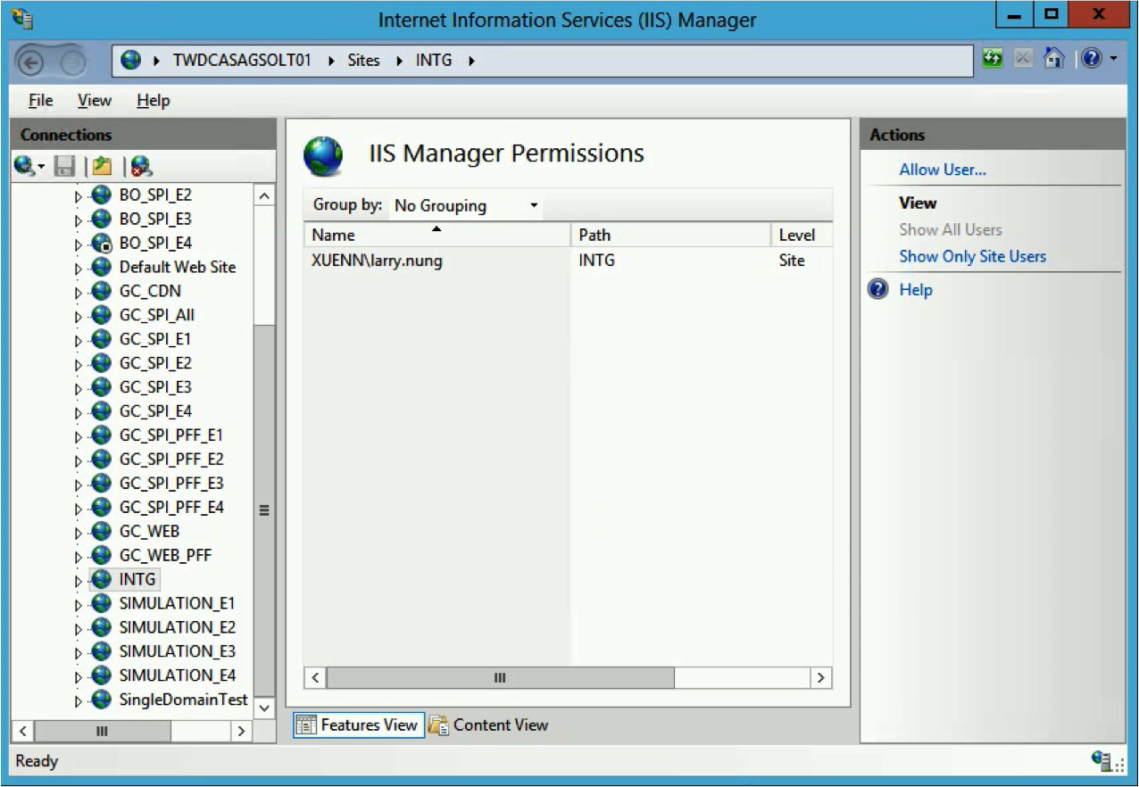The height and width of the screenshot is (787, 1139).
Task: Click the status bar configuration icon
Action: (1101, 760)
